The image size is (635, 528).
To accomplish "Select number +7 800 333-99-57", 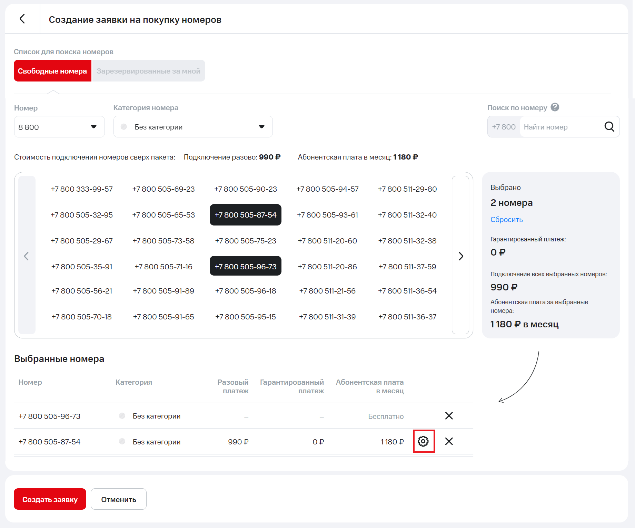I will [82, 189].
